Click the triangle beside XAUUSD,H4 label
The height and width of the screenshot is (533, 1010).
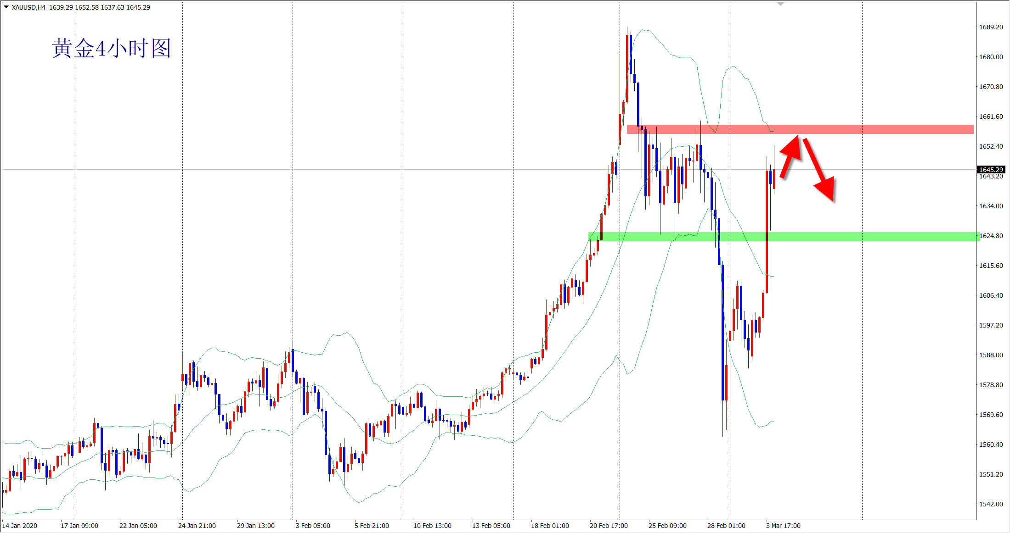[6, 7]
